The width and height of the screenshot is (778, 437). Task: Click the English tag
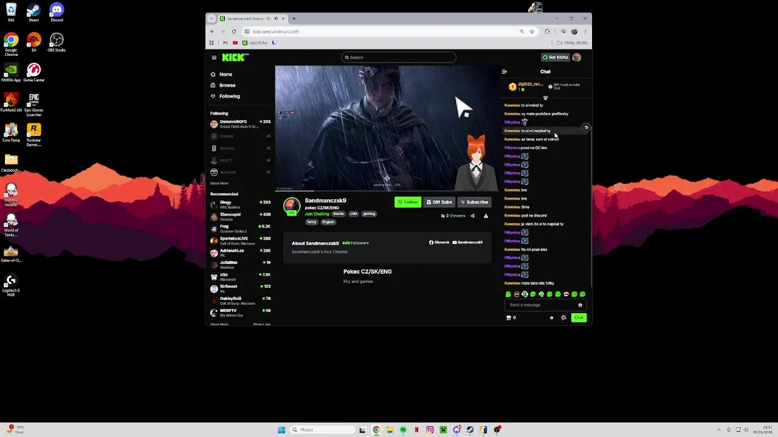[x=328, y=222]
